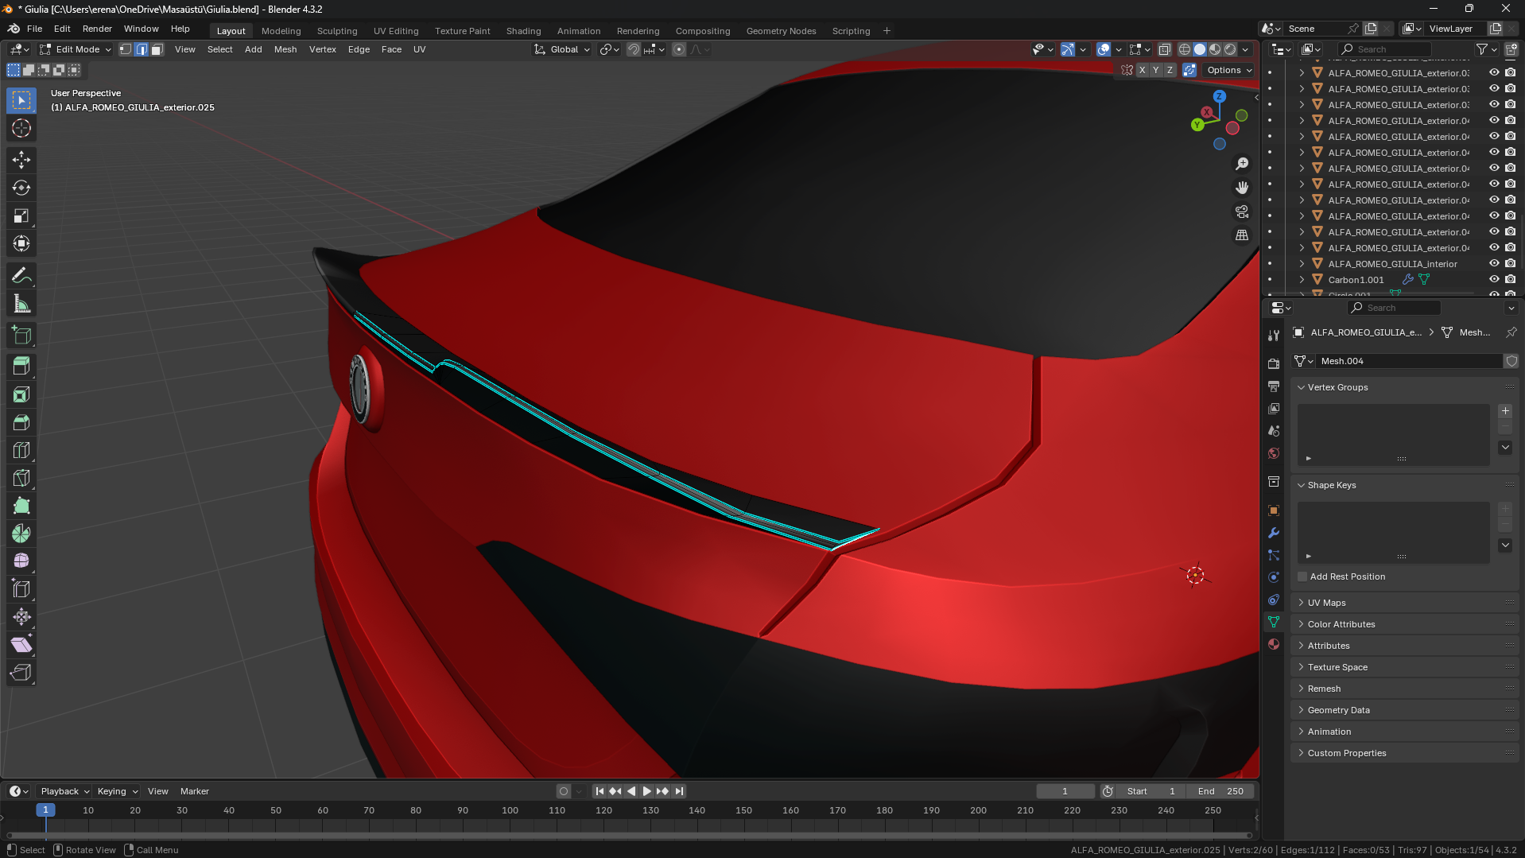The width and height of the screenshot is (1525, 858).
Task: Switch to the Modeling workspace tab
Action: (x=281, y=31)
